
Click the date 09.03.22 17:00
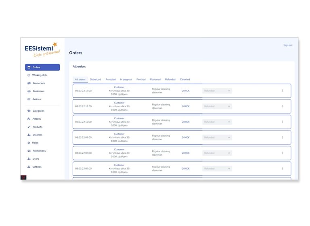(x=84, y=91)
